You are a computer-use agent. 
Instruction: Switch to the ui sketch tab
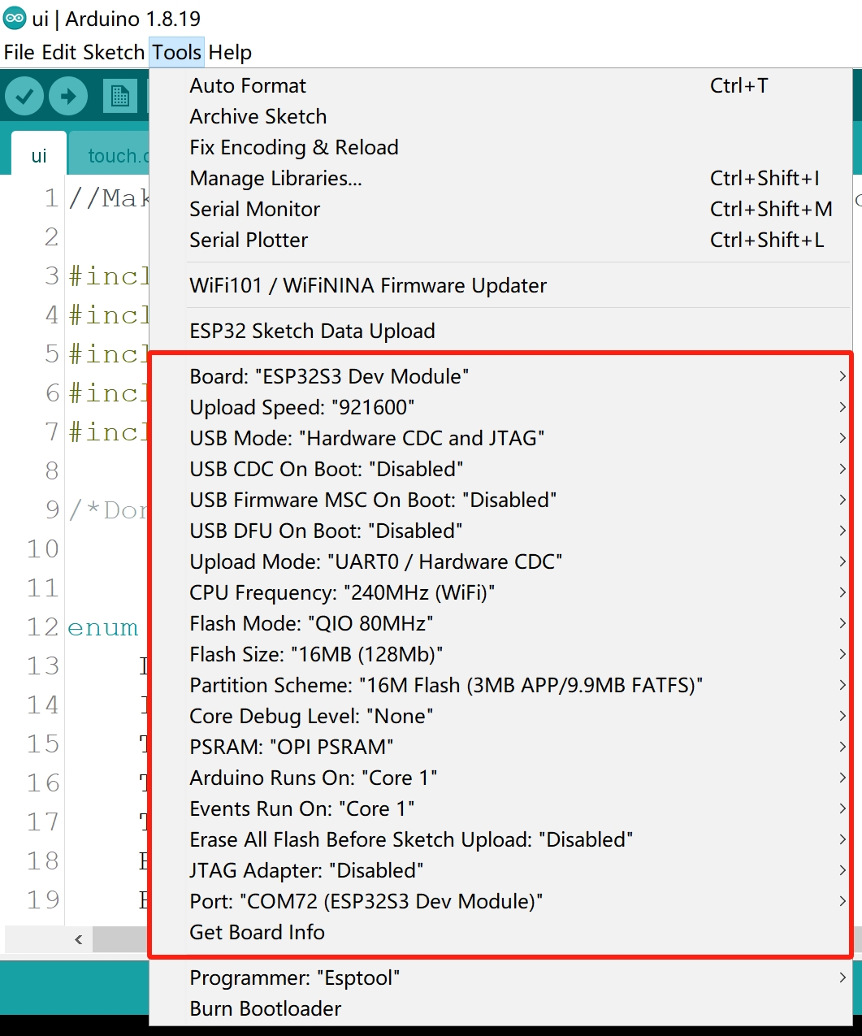point(39,155)
